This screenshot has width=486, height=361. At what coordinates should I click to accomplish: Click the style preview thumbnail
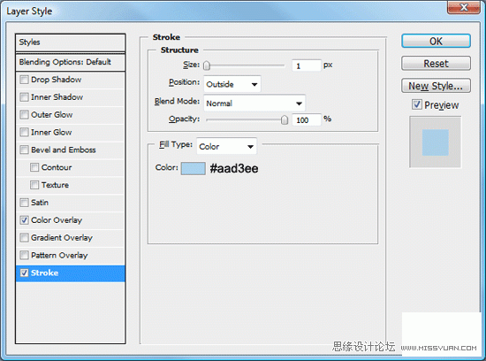click(x=435, y=142)
